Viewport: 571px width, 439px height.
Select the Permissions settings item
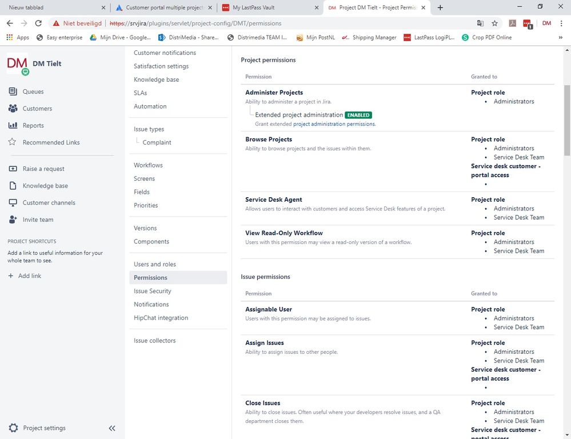tap(178, 278)
